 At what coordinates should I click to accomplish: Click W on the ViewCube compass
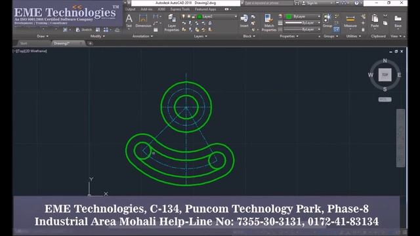coord(370,75)
